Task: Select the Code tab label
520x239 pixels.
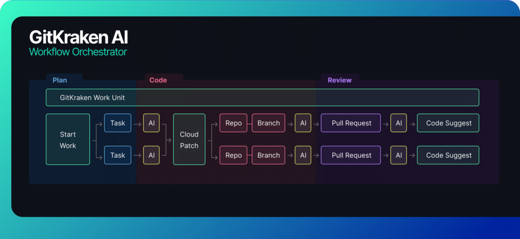Action: 158,80
